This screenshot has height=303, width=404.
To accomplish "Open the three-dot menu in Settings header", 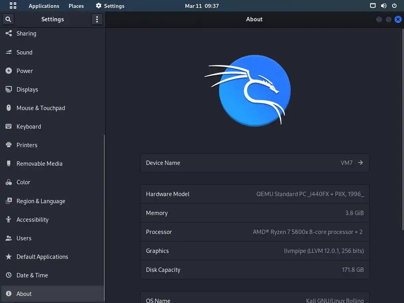I will 97,19.
